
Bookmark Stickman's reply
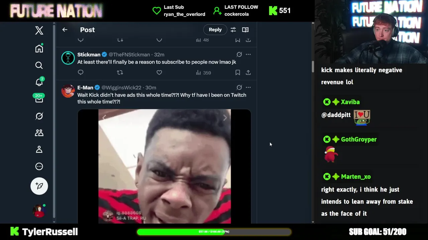(x=237, y=72)
